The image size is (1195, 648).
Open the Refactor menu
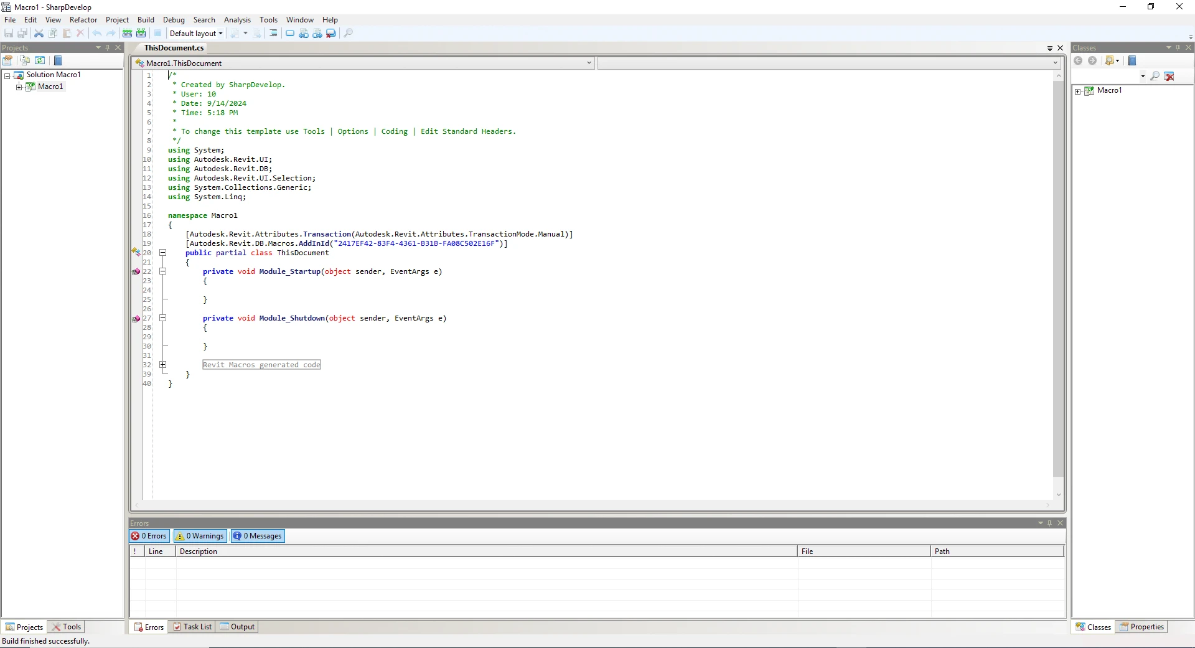coord(83,20)
